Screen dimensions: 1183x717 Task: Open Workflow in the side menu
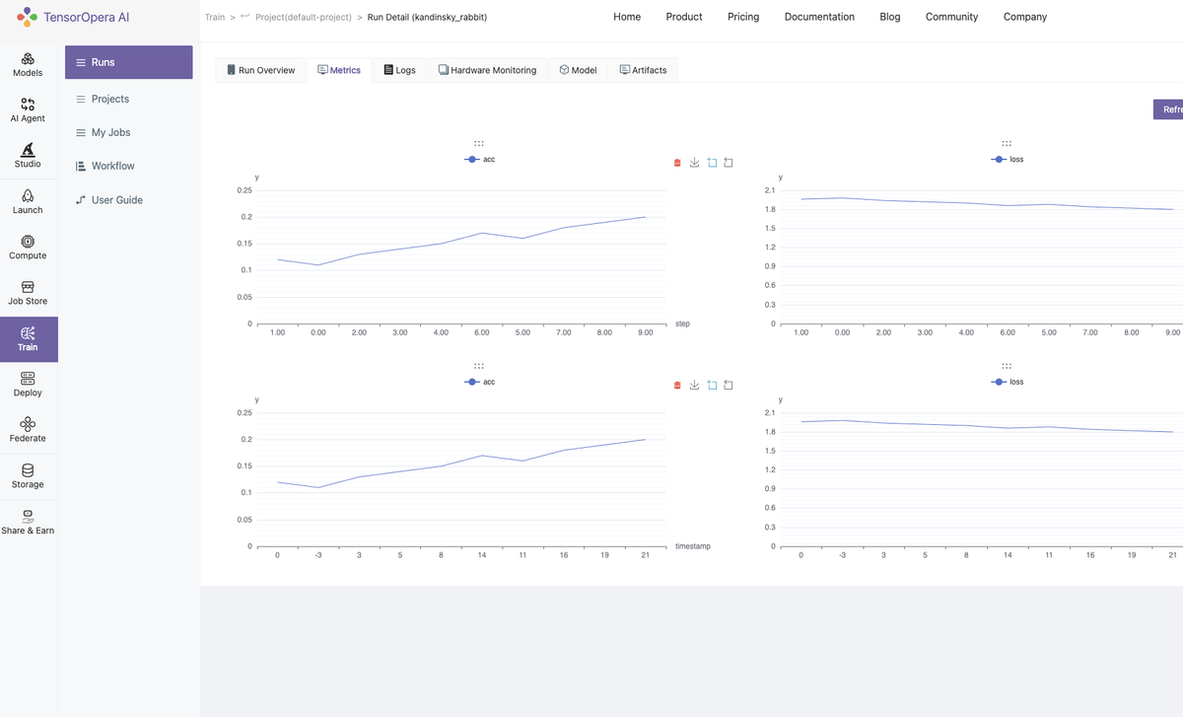tap(129, 166)
